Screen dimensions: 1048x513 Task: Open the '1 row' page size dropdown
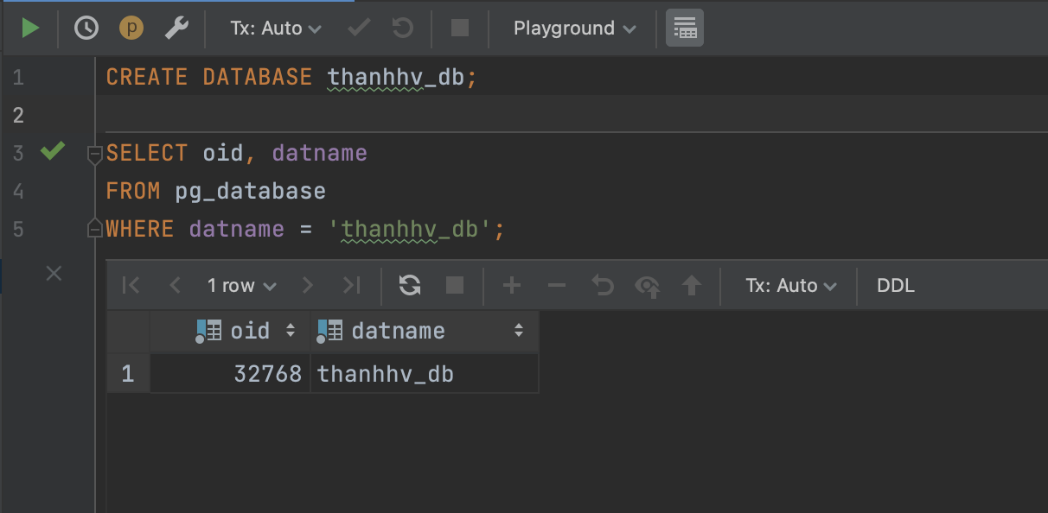point(240,285)
